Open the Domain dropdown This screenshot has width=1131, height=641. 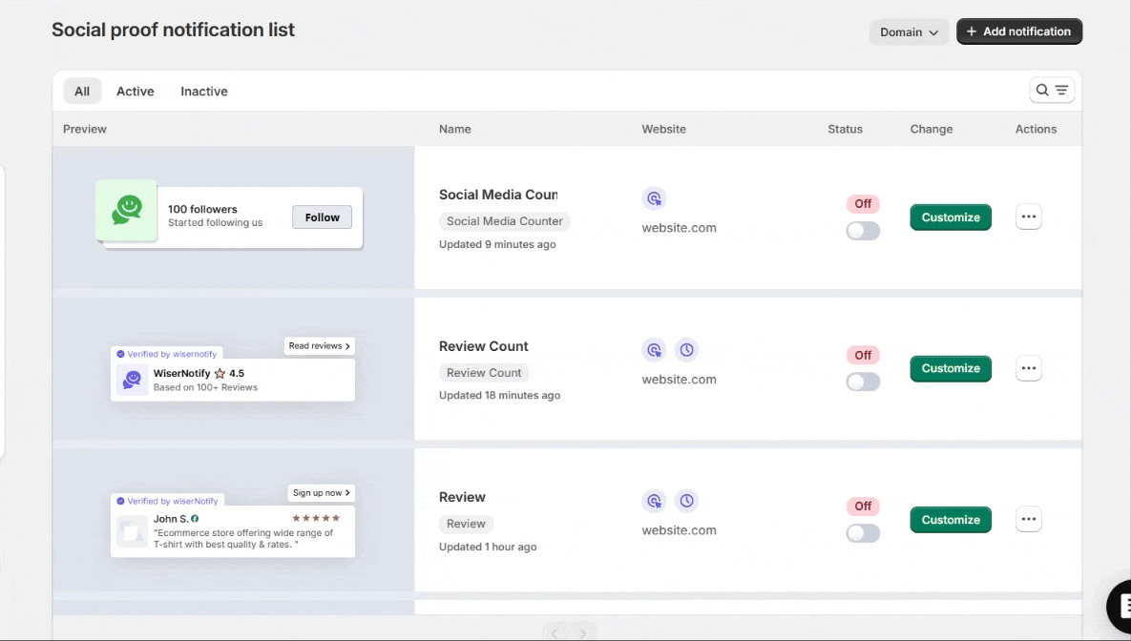[909, 32]
